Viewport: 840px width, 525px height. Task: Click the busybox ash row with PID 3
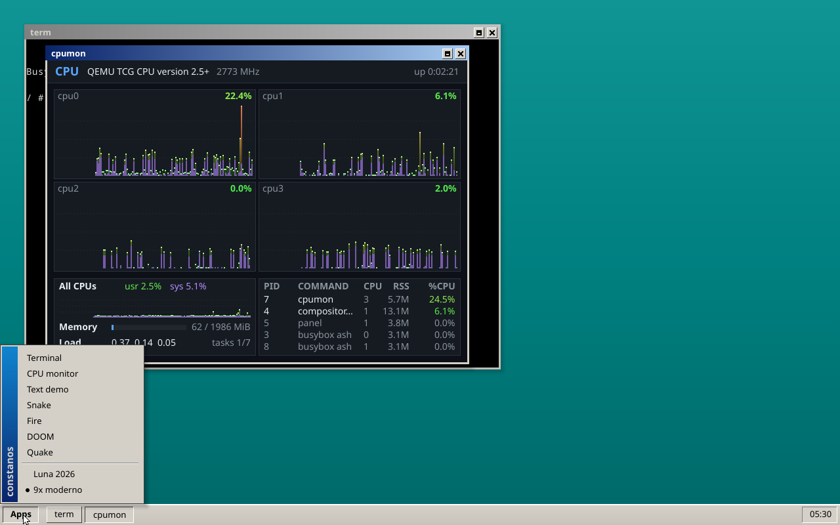coord(360,335)
